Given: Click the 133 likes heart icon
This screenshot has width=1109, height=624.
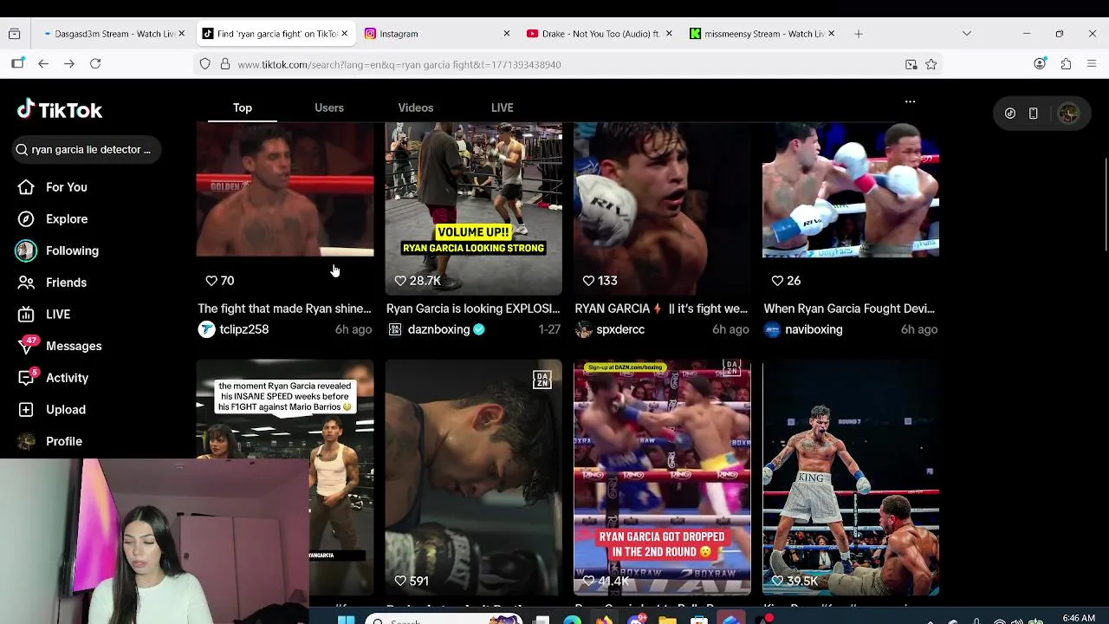Looking at the screenshot, I should tap(588, 281).
